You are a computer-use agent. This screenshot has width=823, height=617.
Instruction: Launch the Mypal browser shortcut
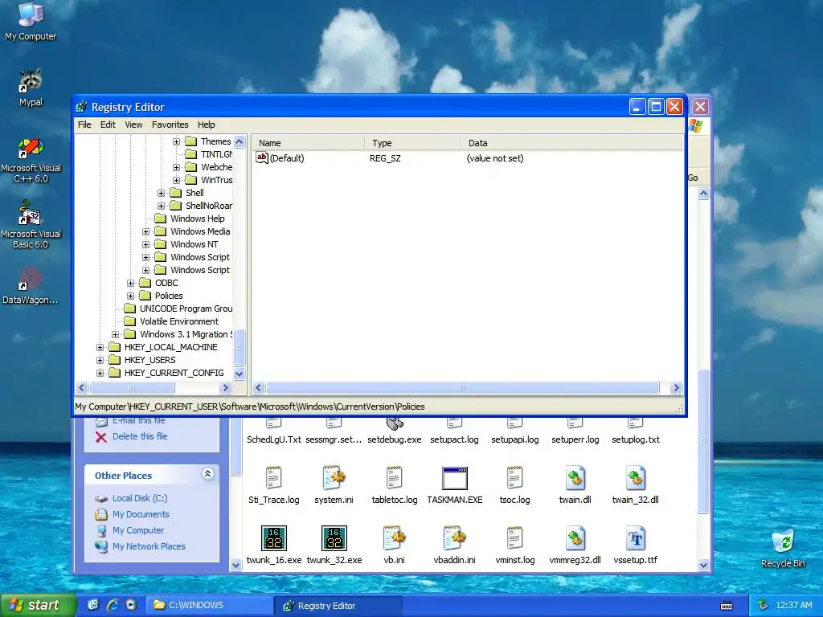(x=31, y=87)
